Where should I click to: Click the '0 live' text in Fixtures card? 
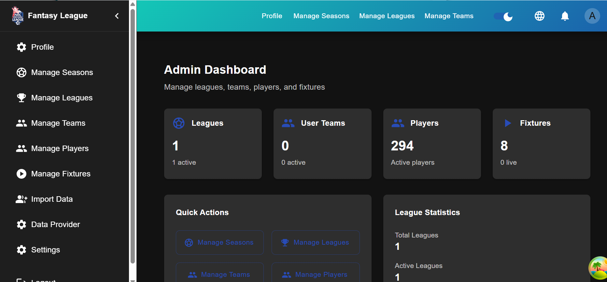point(508,162)
